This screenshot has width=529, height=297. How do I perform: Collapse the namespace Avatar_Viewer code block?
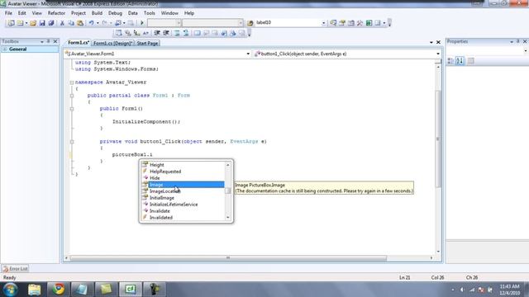tap(72, 82)
